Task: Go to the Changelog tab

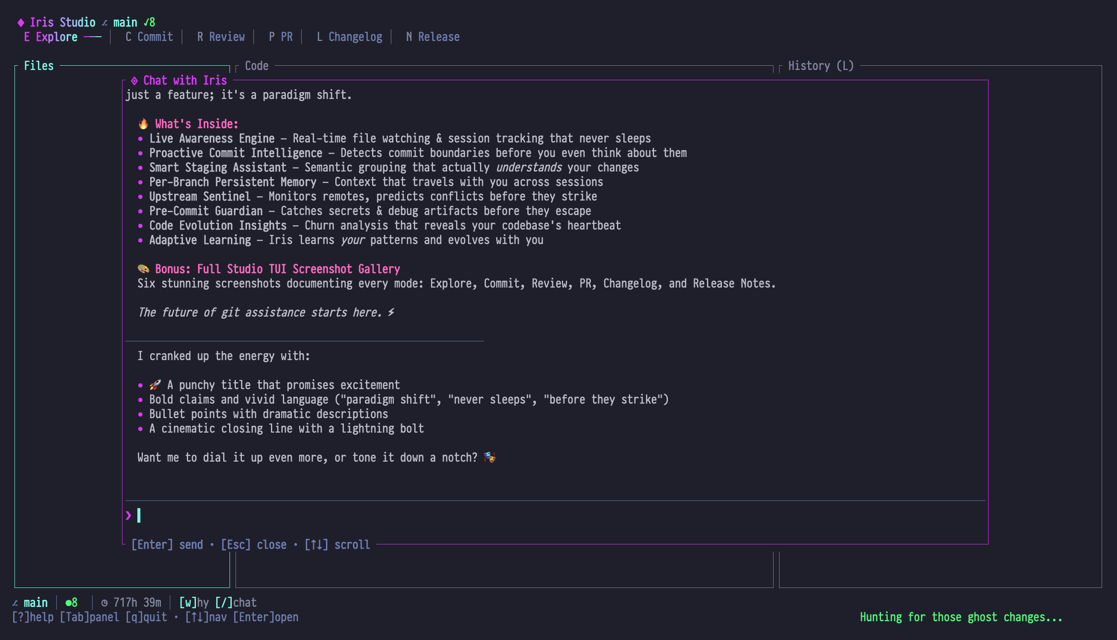Action: 349,37
